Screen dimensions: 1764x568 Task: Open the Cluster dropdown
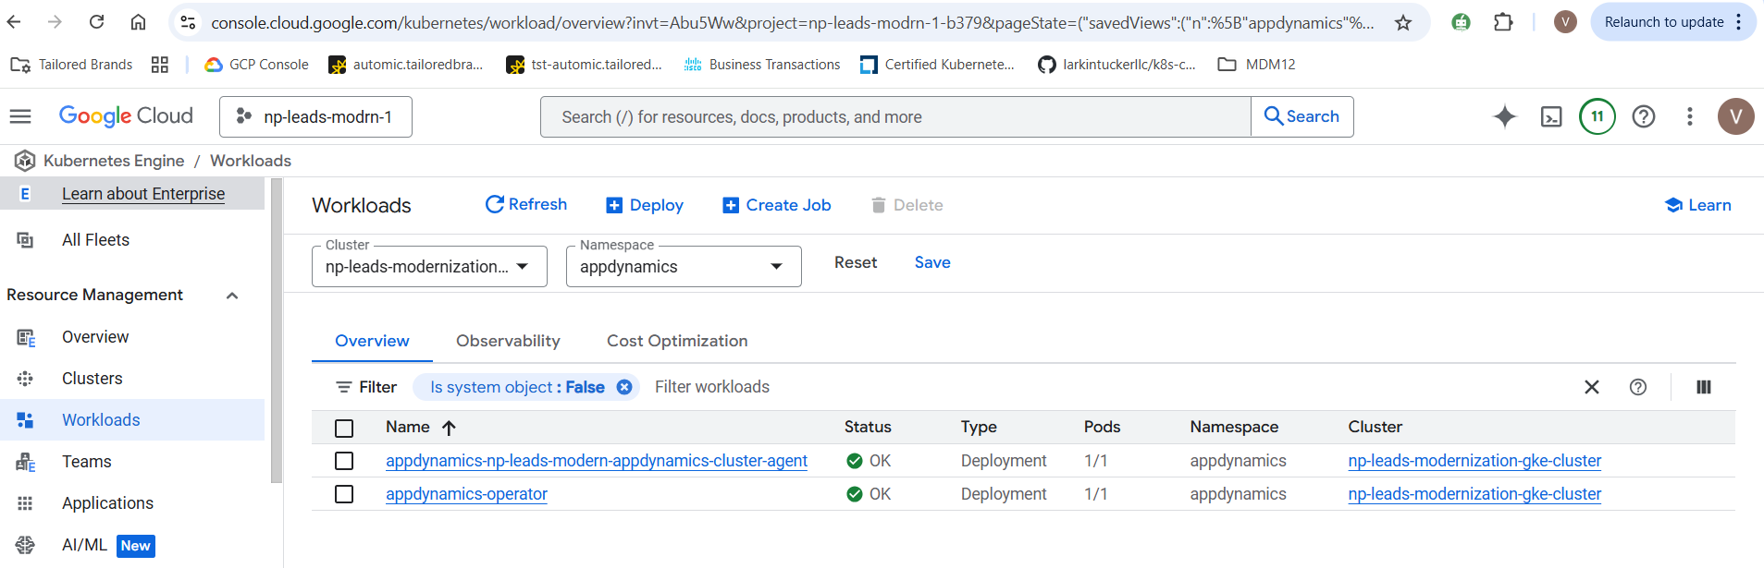(x=429, y=266)
